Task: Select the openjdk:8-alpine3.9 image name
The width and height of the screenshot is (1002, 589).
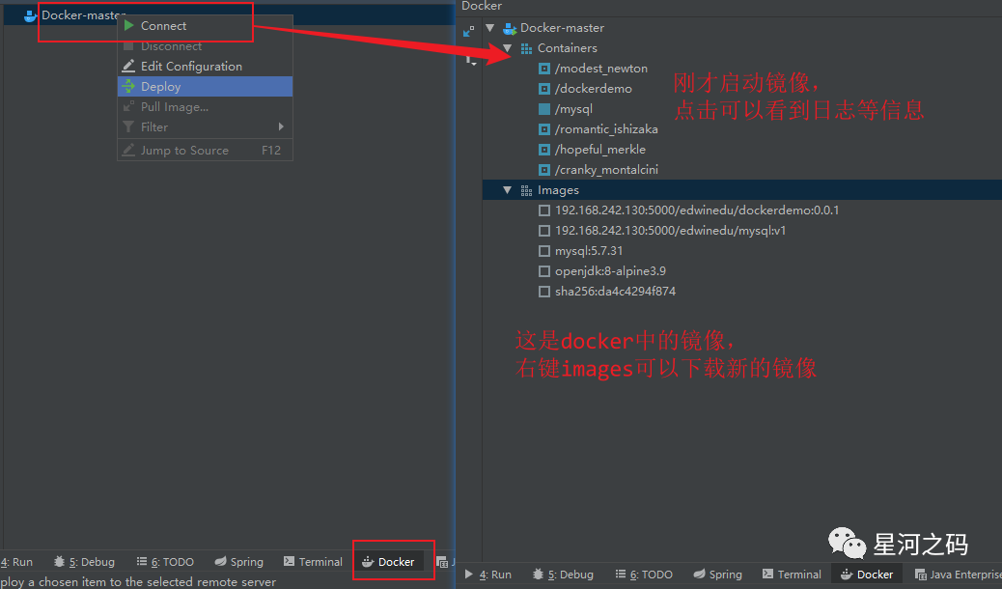Action: click(x=610, y=271)
